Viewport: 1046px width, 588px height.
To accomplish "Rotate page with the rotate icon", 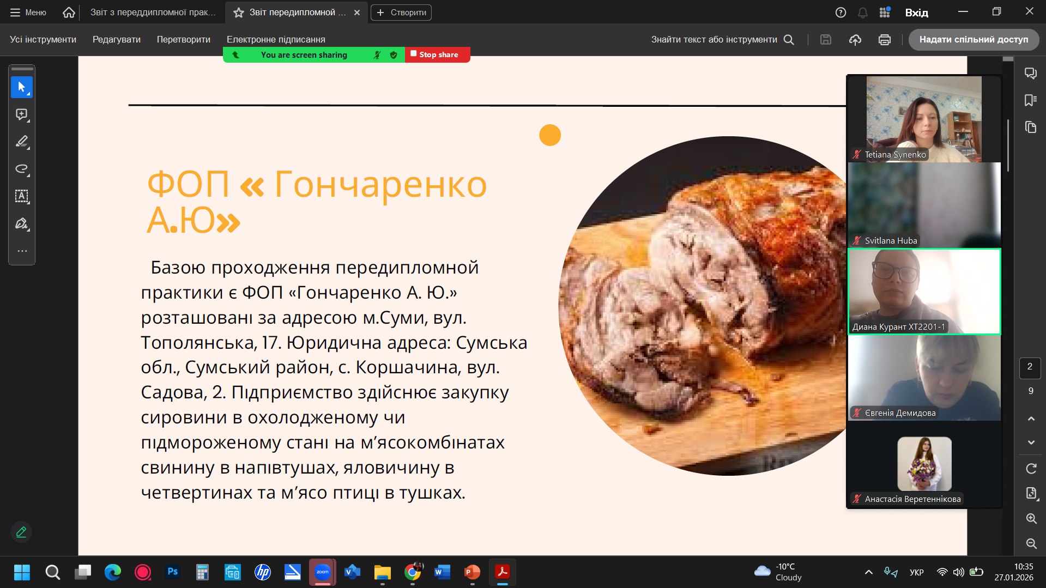I will click(1031, 469).
